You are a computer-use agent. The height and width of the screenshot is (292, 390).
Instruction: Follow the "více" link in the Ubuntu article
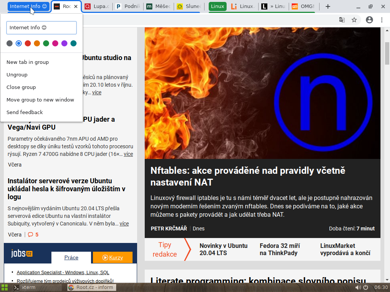click(x=96, y=92)
